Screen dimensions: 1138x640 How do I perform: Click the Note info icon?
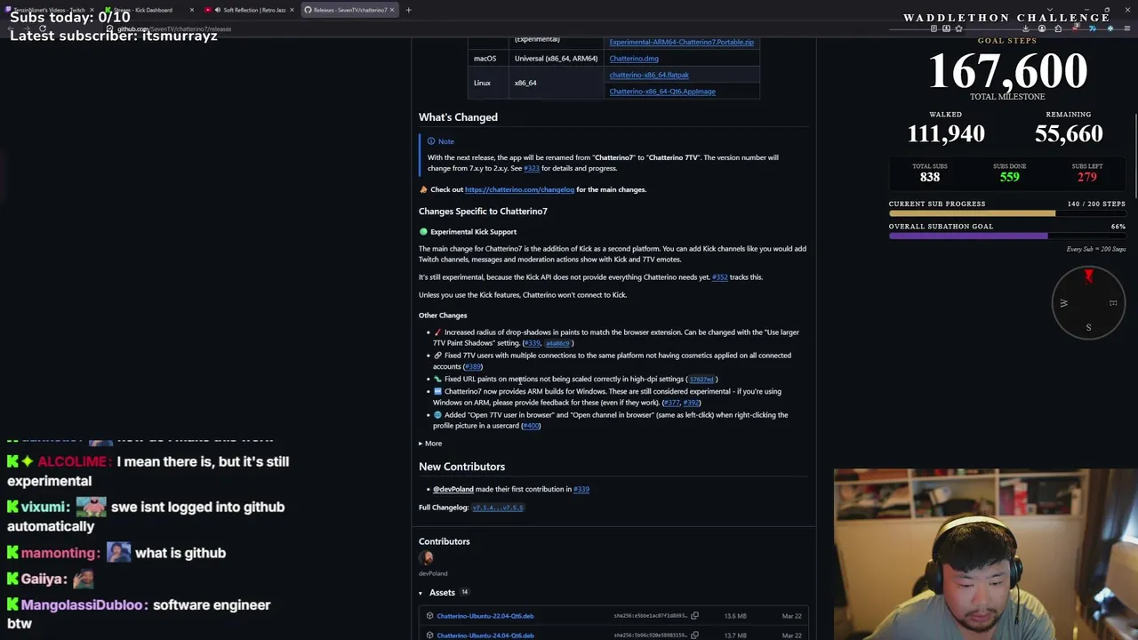coord(431,141)
